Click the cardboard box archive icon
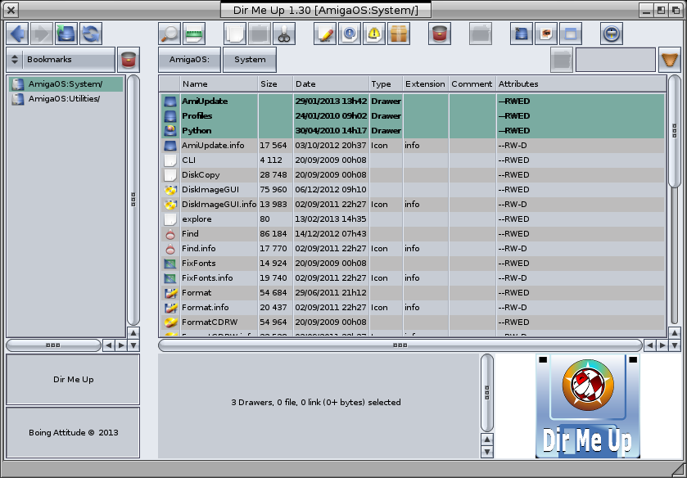The height and width of the screenshot is (478, 687). [399, 34]
